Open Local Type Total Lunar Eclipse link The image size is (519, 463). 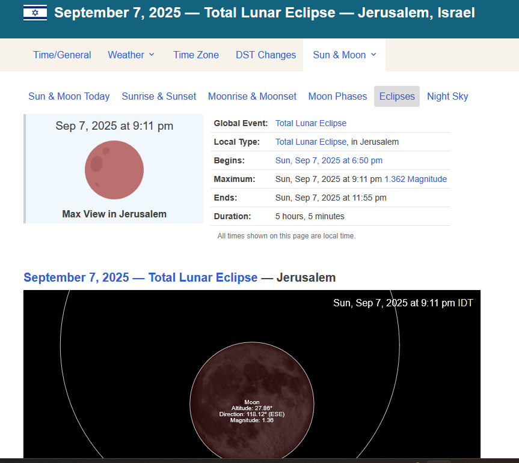[x=311, y=142]
